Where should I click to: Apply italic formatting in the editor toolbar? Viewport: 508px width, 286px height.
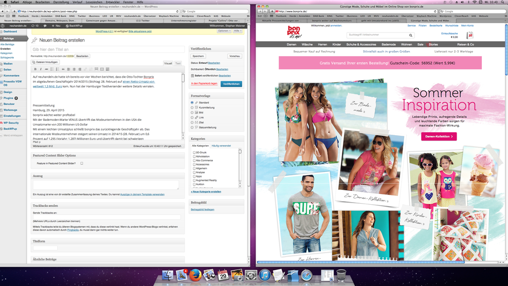[x=41, y=69]
